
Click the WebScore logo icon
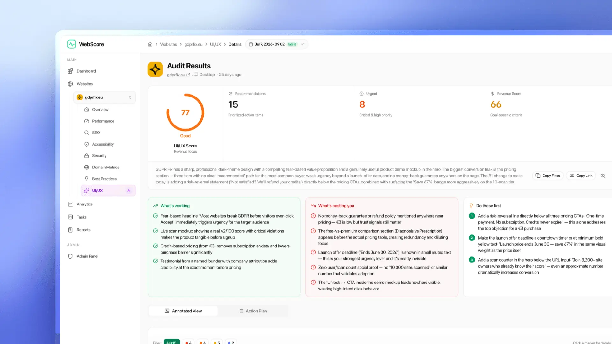(71, 44)
